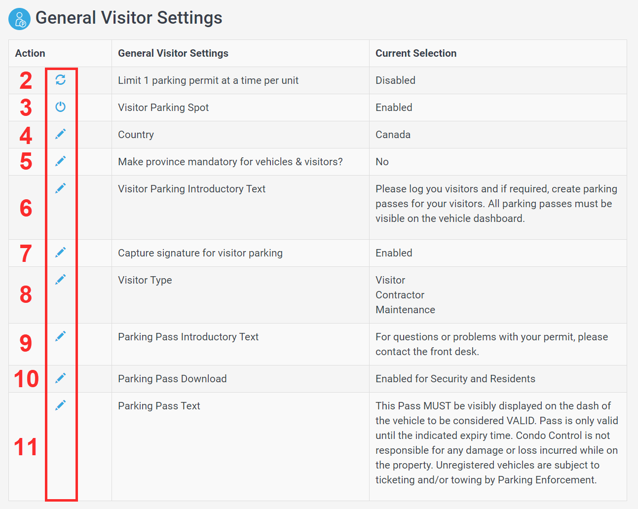This screenshot has width=638, height=509.
Task: Click refresh icon for Limit 1 parking permit
Action: (x=60, y=80)
